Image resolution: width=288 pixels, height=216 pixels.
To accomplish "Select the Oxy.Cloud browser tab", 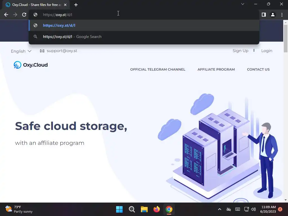I will click(x=36, y=5).
